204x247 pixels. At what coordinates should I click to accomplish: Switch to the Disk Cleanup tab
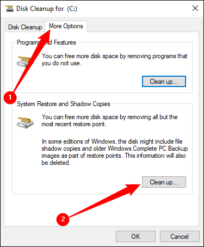coord(25,27)
